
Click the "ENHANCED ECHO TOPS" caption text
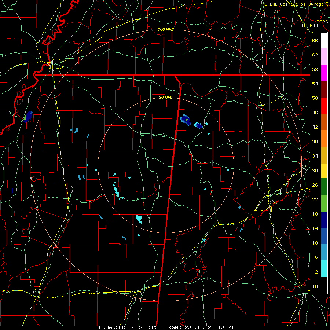(129, 327)
